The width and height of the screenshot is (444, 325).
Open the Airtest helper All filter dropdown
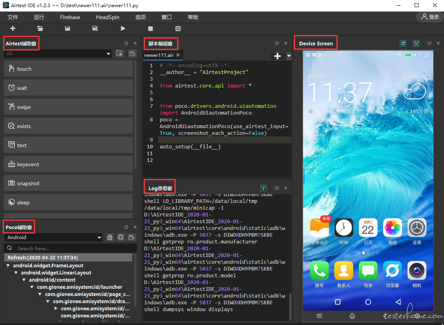click(58, 53)
